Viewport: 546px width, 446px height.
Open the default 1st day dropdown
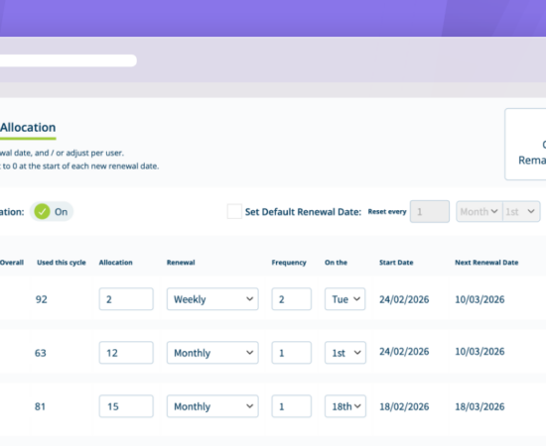[521, 211]
